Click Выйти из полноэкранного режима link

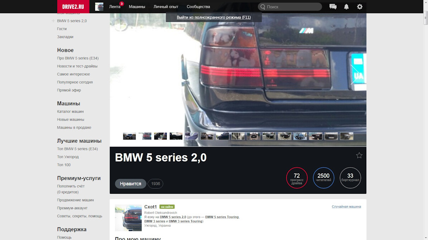click(x=214, y=17)
